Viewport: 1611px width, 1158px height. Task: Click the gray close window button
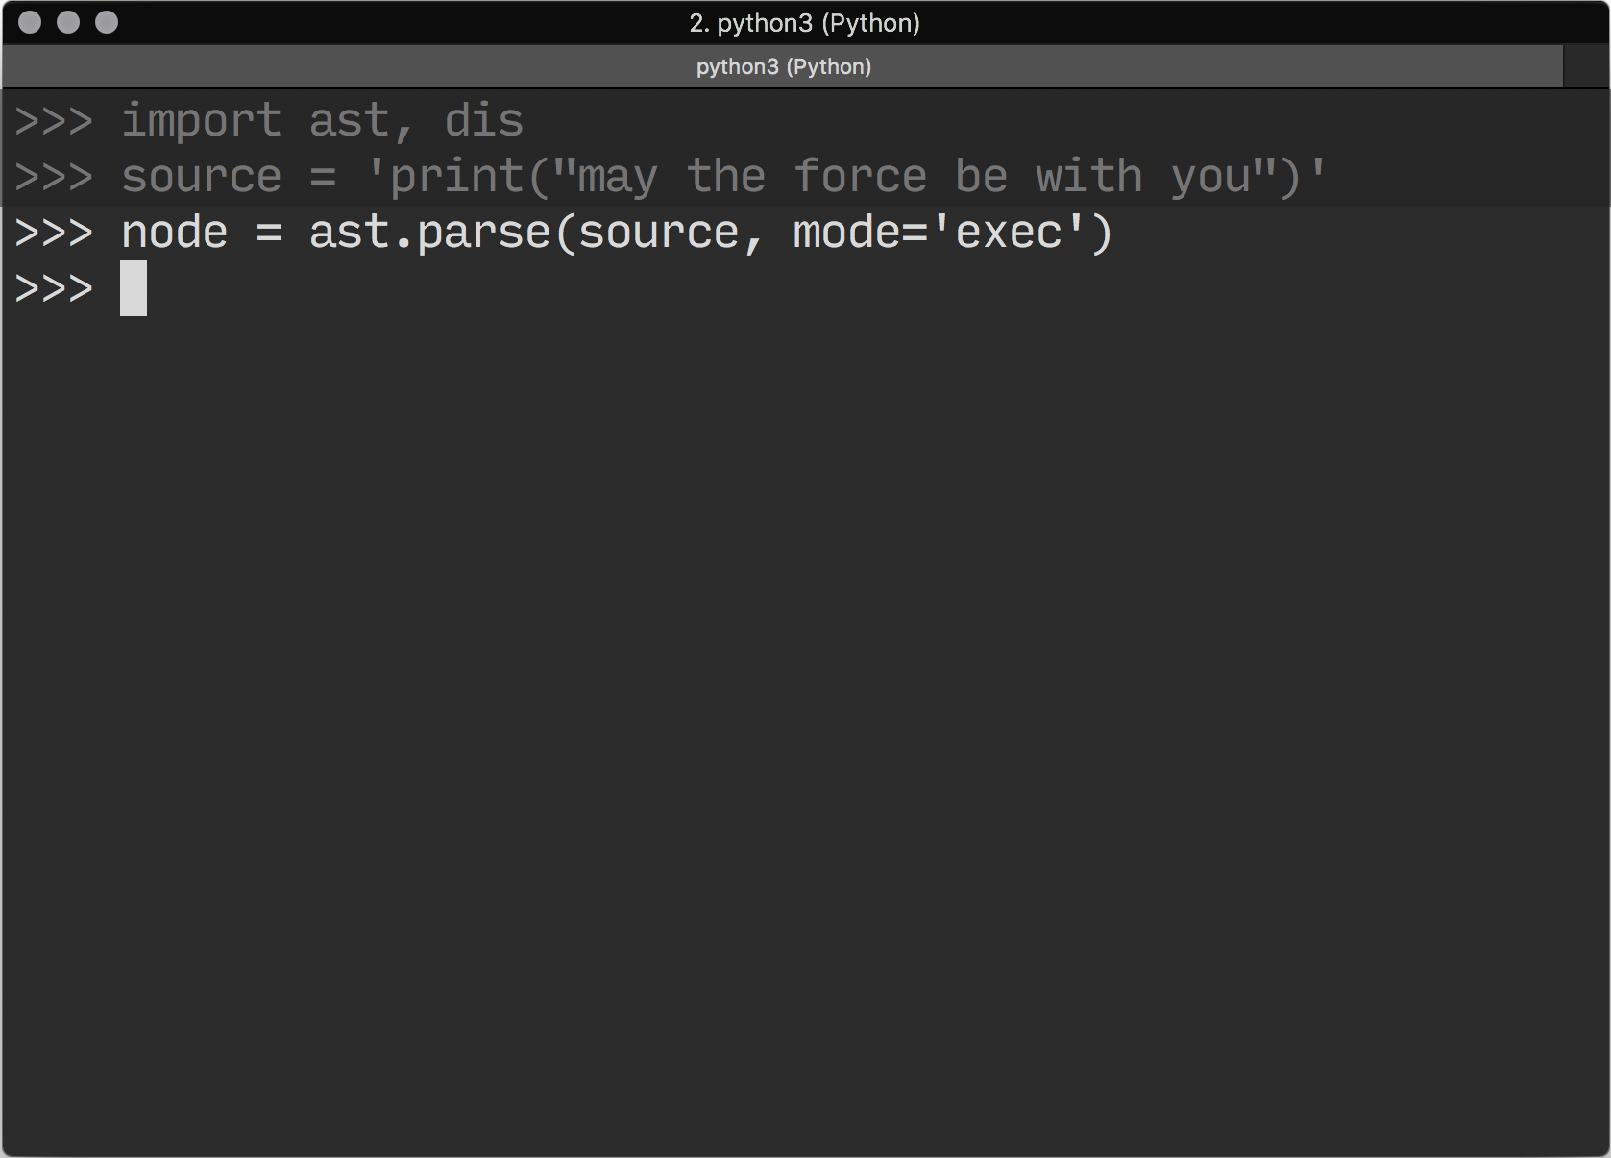pos(30,22)
